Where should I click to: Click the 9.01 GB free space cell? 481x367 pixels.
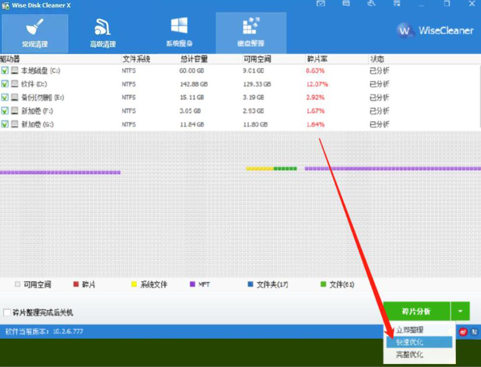[x=254, y=70]
